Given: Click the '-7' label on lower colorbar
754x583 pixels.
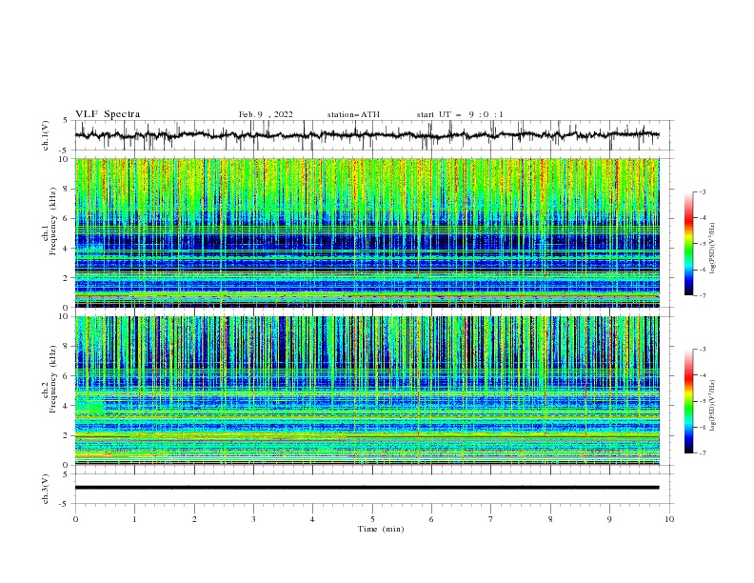Looking at the screenshot, I should click(702, 452).
